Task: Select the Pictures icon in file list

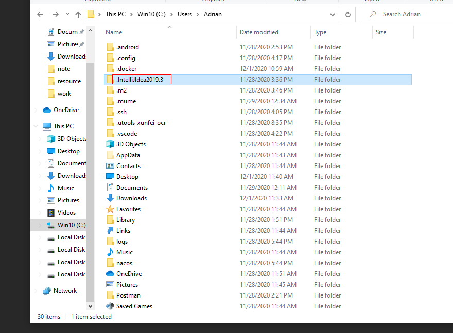Action: (x=110, y=285)
